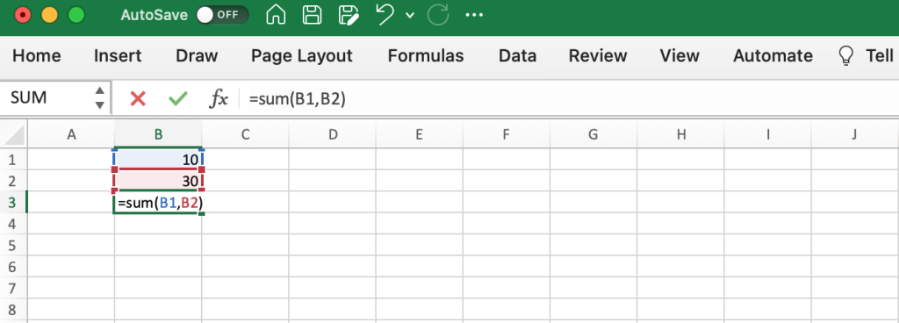The height and width of the screenshot is (323, 899).
Task: Click the Tell me lightbulb icon
Action: coord(845,55)
